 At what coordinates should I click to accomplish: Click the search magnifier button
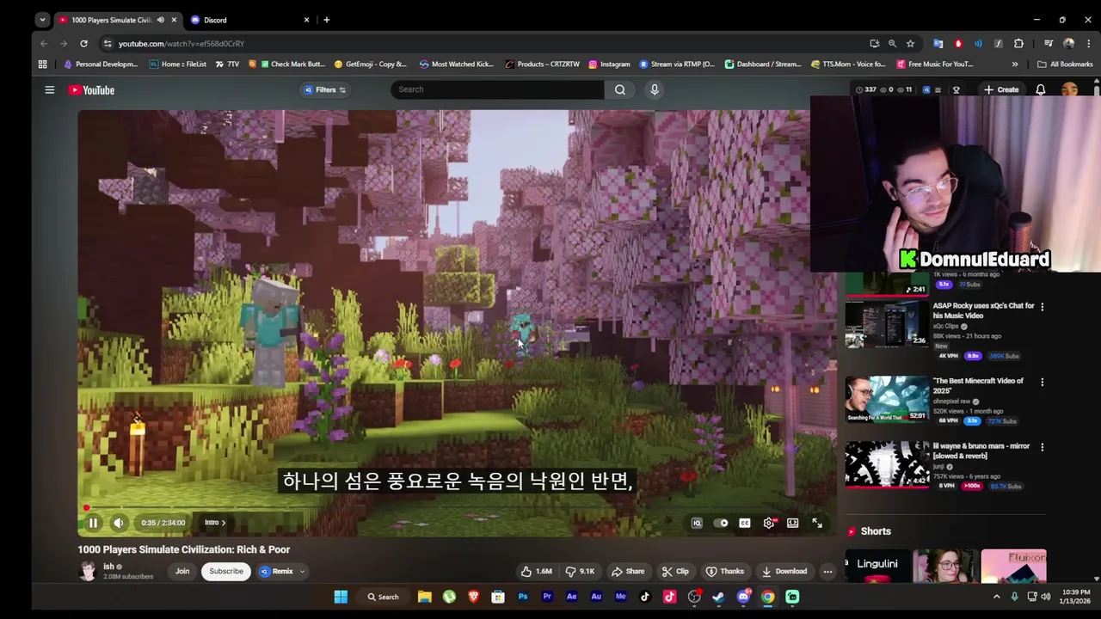pyautogui.click(x=620, y=89)
